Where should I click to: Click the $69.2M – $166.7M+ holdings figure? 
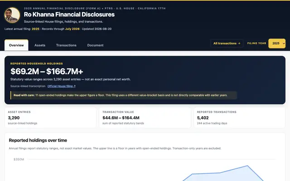point(47,71)
